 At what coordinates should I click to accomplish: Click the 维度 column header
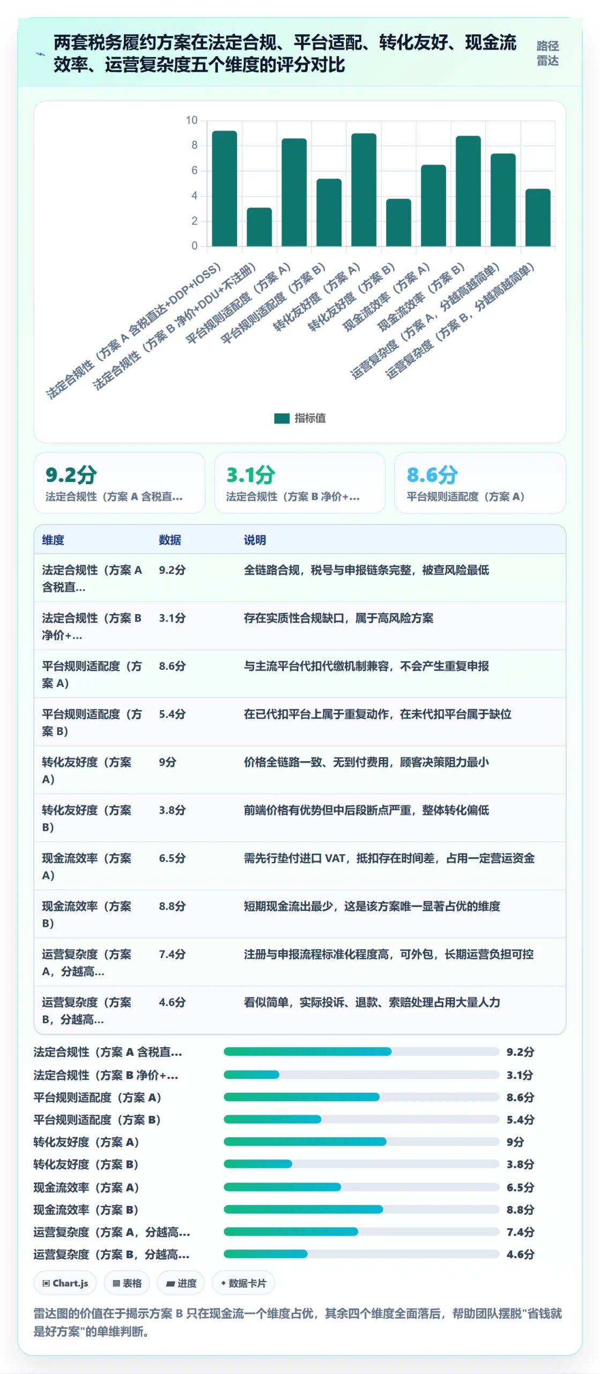pyautogui.click(x=53, y=540)
